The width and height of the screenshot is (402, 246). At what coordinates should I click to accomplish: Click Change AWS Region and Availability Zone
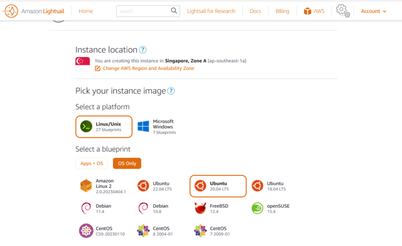[149, 68]
